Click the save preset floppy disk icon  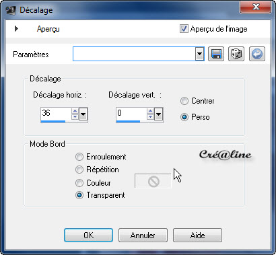click(216, 54)
